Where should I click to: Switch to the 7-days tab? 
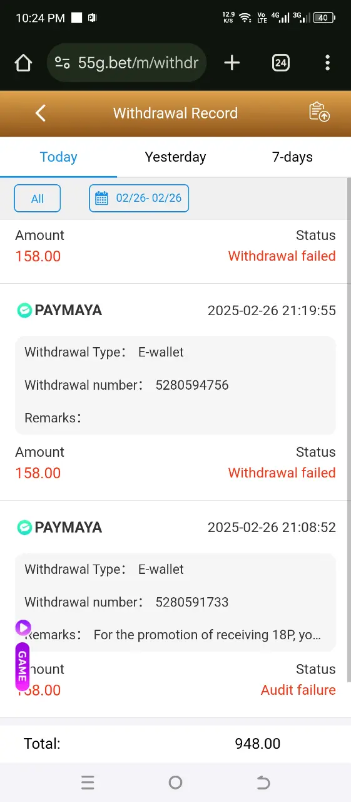pyautogui.click(x=292, y=157)
